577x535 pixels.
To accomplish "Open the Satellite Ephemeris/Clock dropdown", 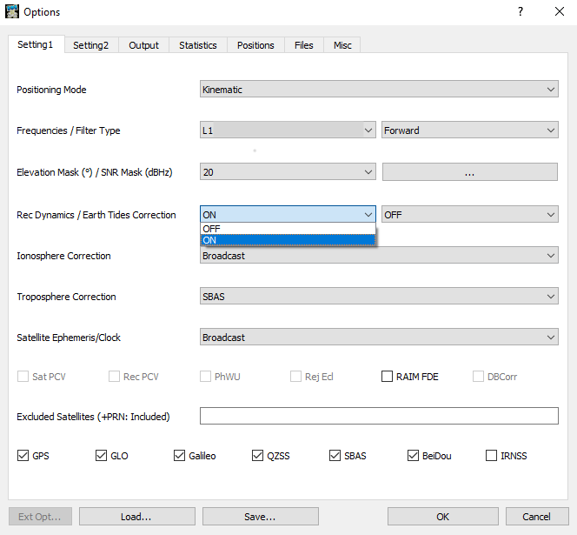I will (x=379, y=338).
